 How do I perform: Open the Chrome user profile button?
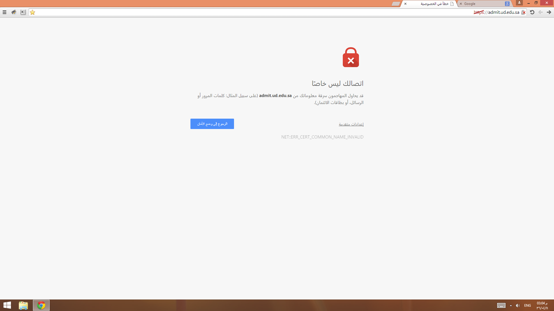(519, 3)
